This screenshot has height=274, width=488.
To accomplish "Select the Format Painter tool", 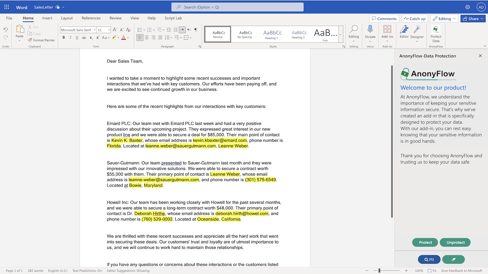I will (x=41, y=40).
